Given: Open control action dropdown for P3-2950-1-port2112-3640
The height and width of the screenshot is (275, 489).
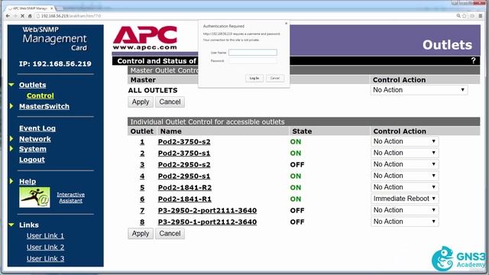Looking at the screenshot, I should [x=404, y=222].
